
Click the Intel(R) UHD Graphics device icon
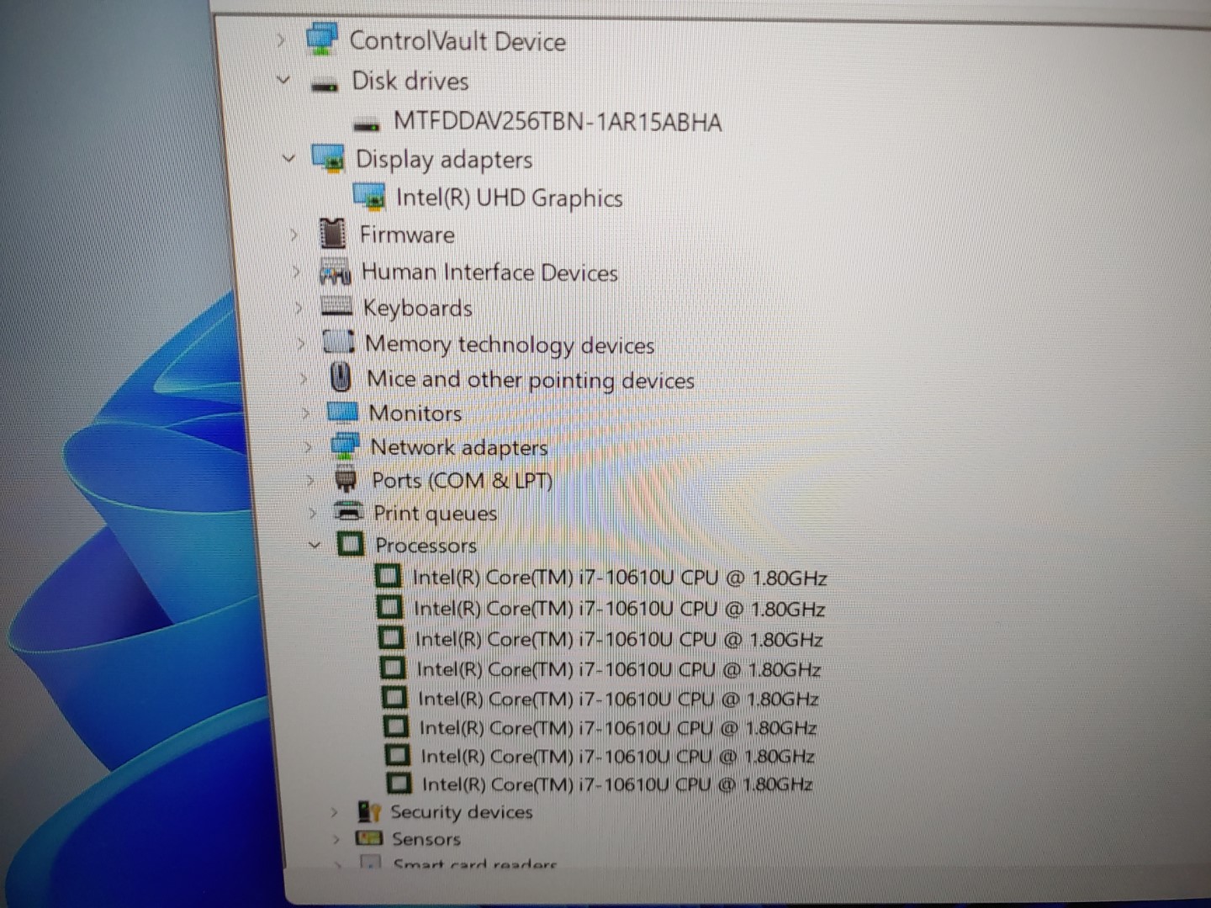pyautogui.click(x=369, y=198)
